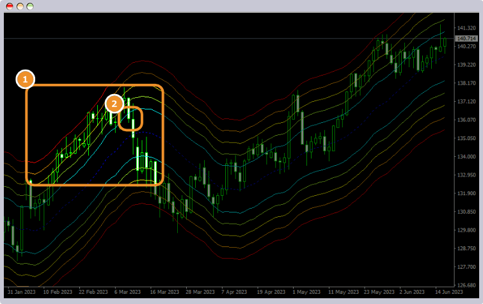Image resolution: width=483 pixels, height=304 pixels.
Task: Click the 11 May 2023 date label
Action: [344, 292]
